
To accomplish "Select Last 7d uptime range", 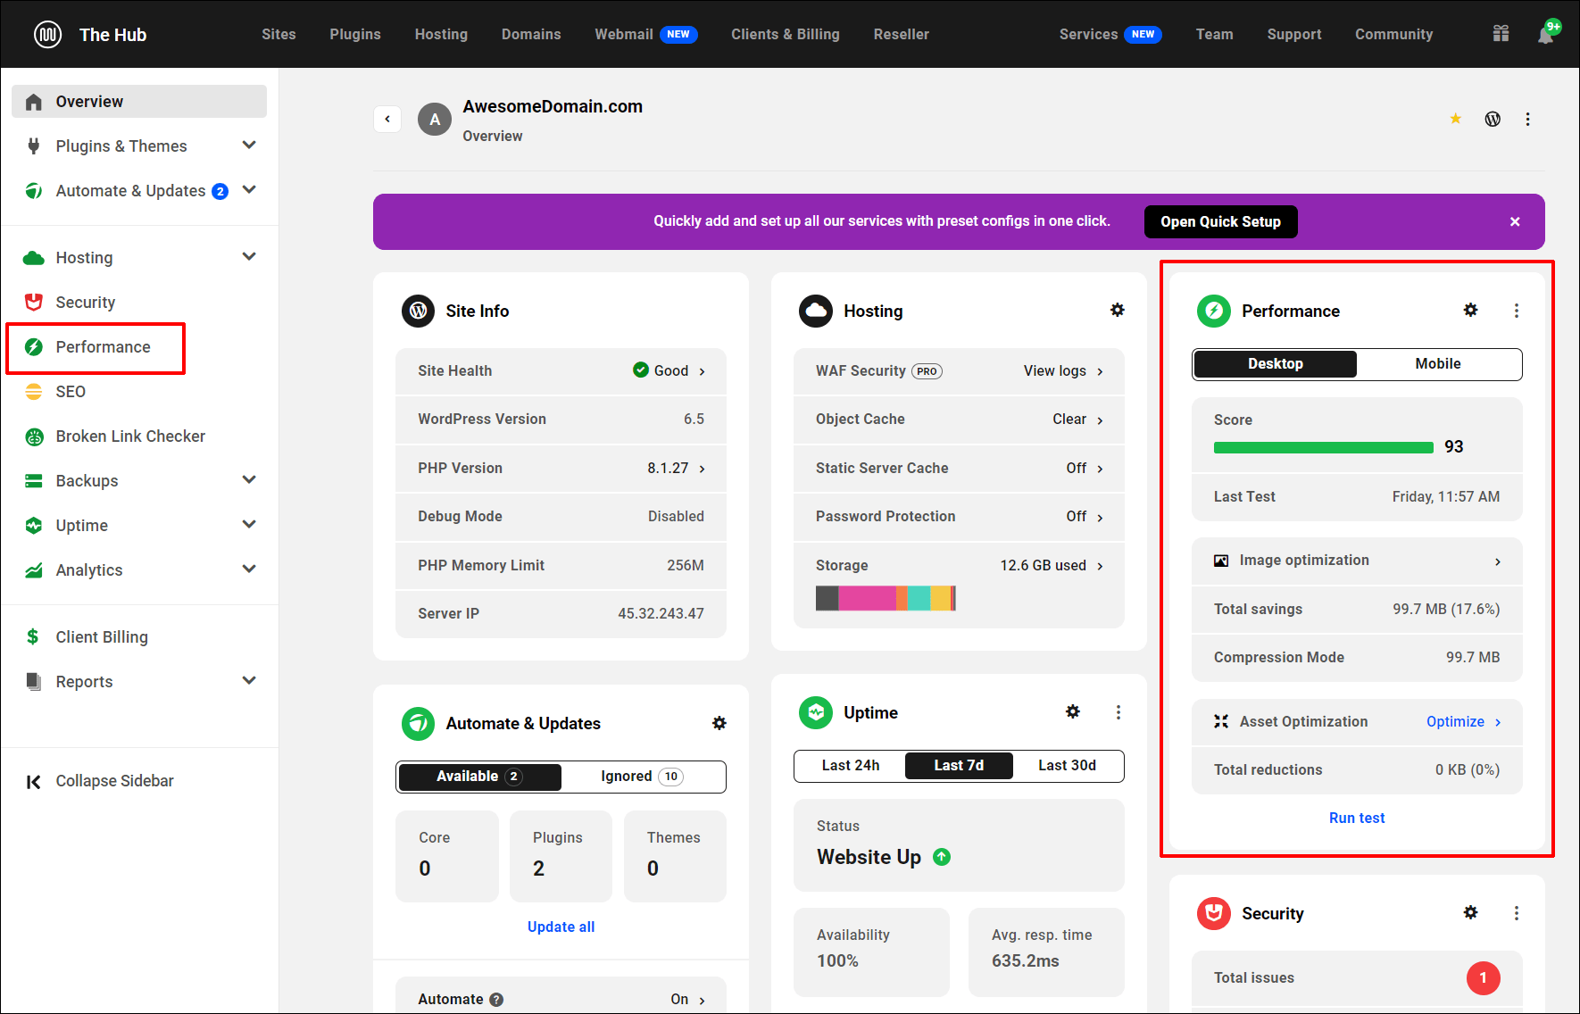I will click(959, 766).
